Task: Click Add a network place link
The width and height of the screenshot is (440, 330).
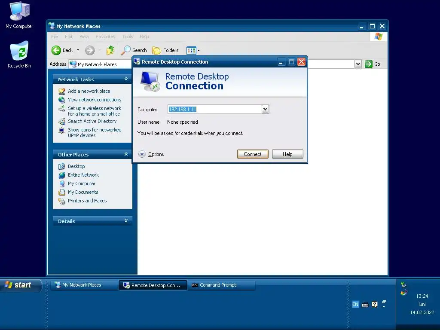Action: [89, 91]
